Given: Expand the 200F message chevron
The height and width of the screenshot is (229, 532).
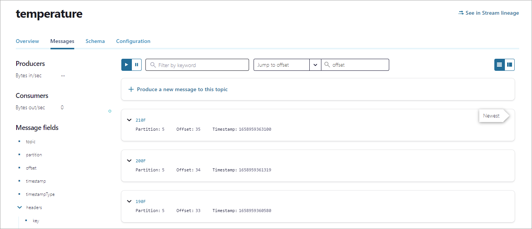Looking at the screenshot, I should 129,161.
